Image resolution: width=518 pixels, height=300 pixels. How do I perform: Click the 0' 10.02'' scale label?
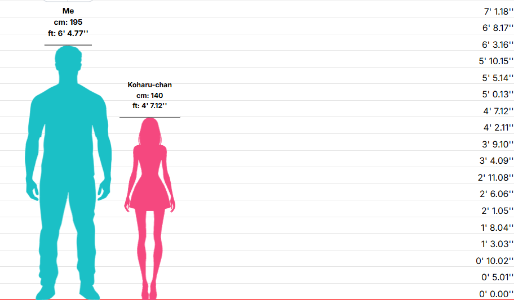tap(494, 261)
